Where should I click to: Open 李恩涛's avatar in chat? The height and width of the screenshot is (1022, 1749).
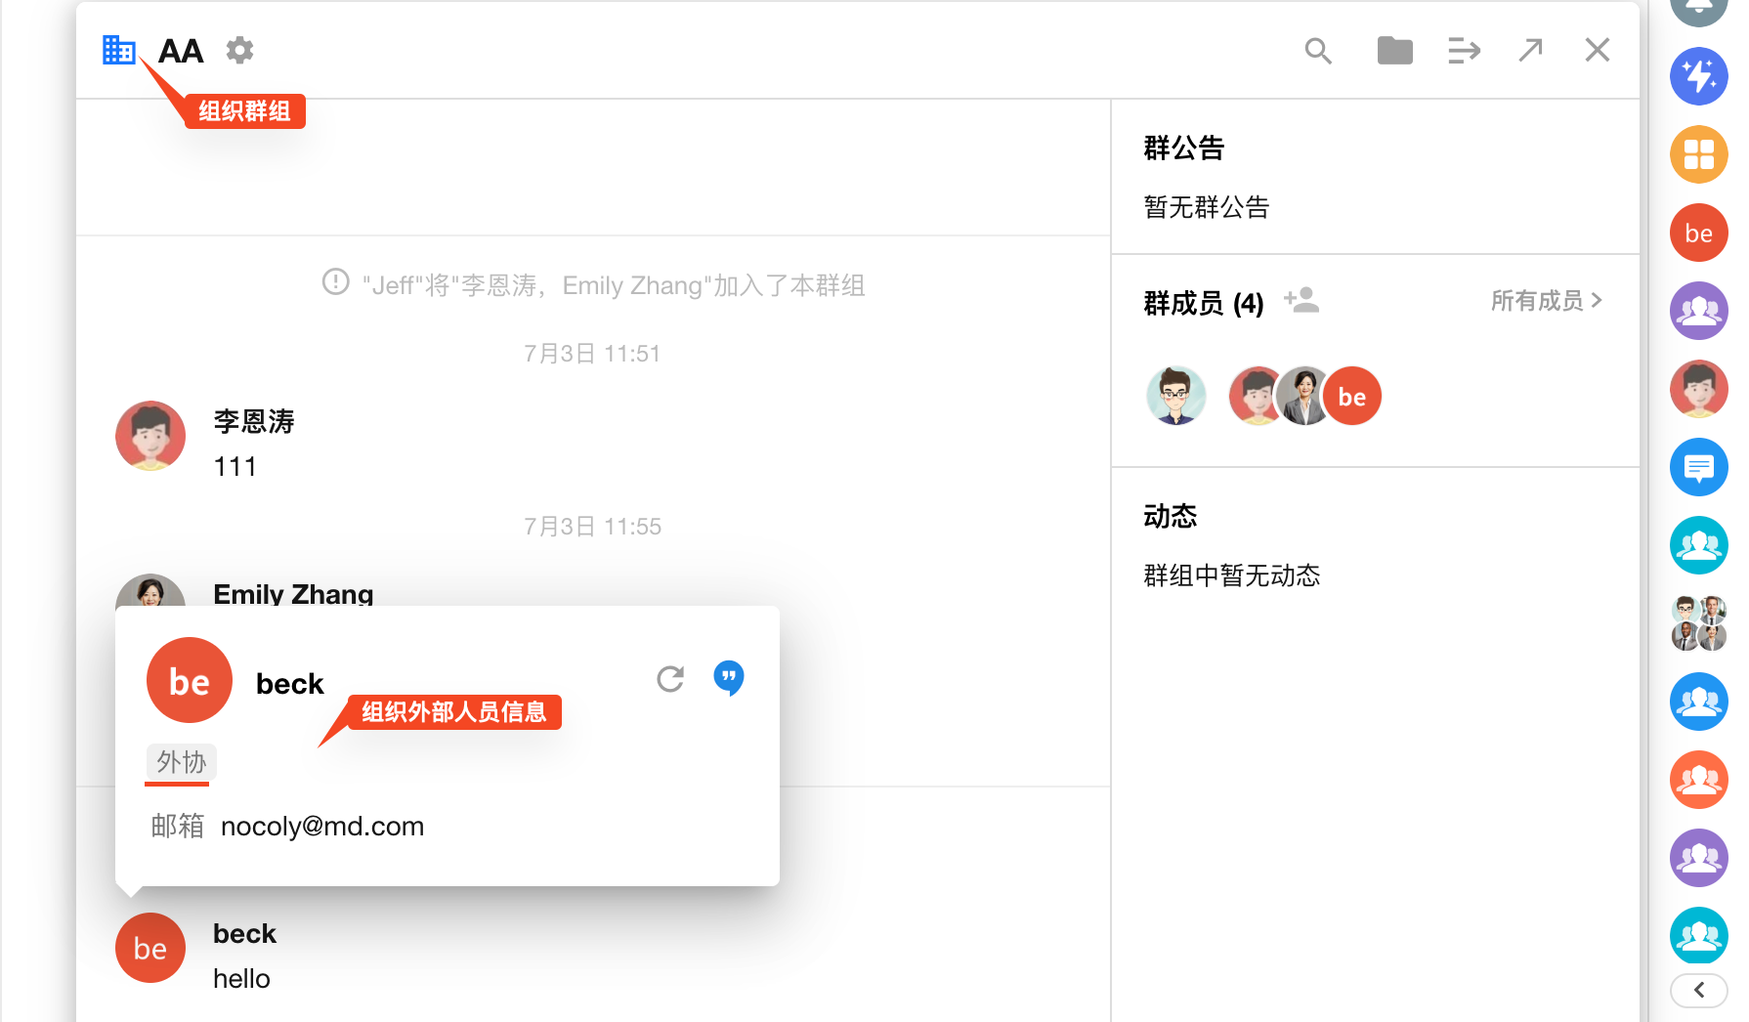(x=150, y=436)
